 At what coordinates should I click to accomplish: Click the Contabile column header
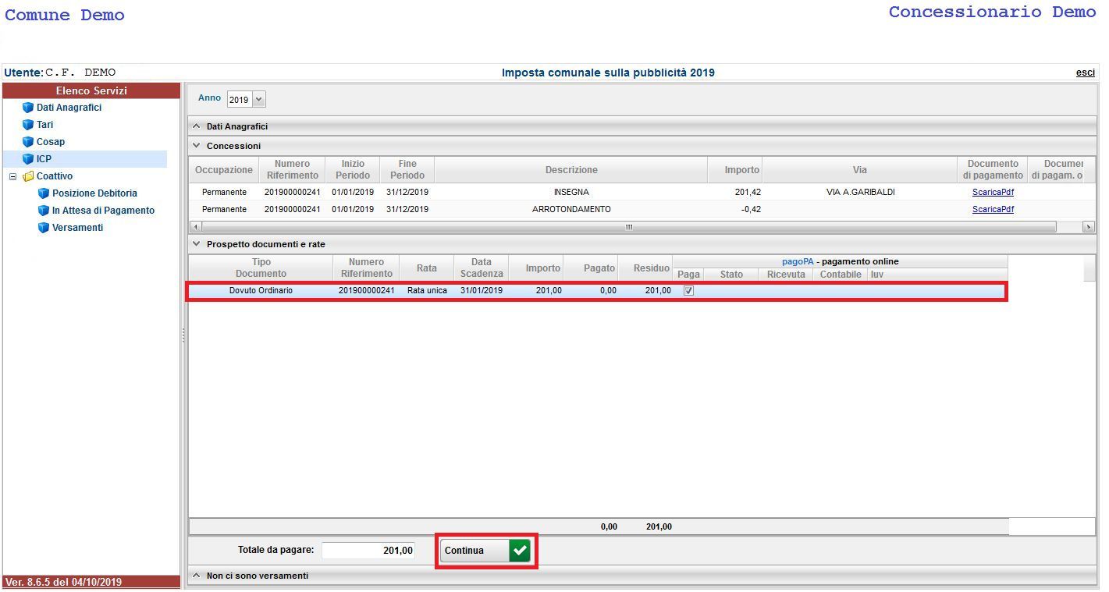[841, 275]
